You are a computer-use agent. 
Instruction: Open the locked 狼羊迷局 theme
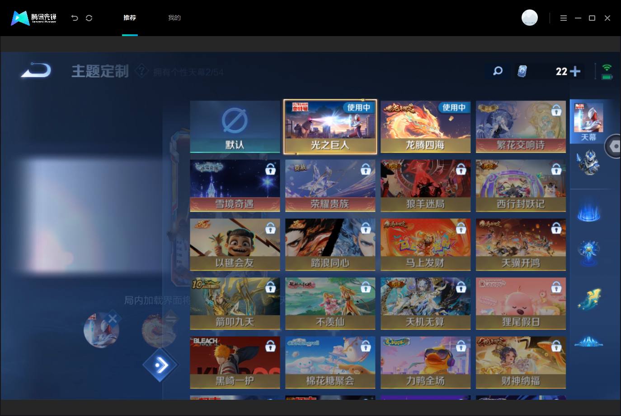coord(425,185)
